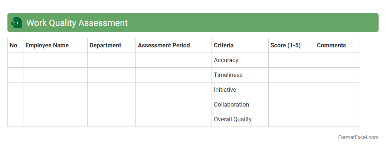The height and width of the screenshot is (148, 386).
Task: Click the FormatExcel.com link
Action: (x=358, y=137)
